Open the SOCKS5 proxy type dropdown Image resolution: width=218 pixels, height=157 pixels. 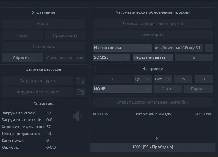112,57
